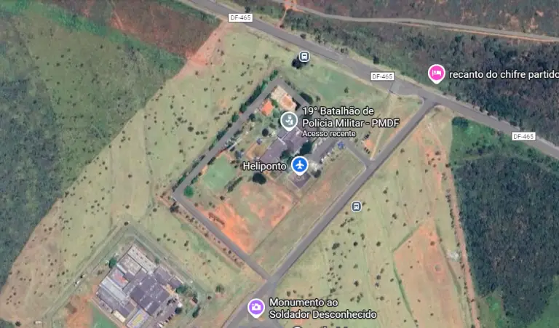The height and width of the screenshot is (328, 559).
Task: Click the bus stop icon beside DF-465 highway
Action: (x=304, y=56)
